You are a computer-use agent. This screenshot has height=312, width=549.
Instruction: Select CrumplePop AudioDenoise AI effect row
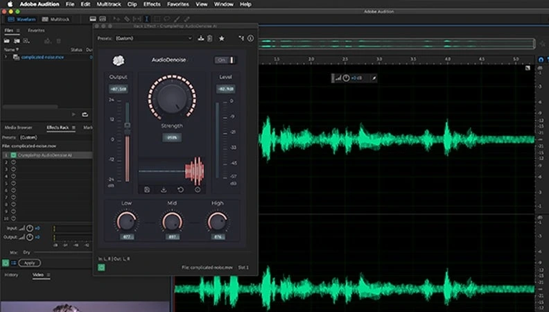click(47, 155)
